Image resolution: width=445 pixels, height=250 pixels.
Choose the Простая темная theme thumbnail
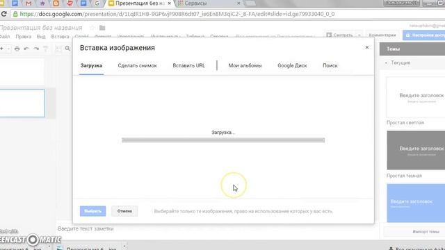coord(416,150)
